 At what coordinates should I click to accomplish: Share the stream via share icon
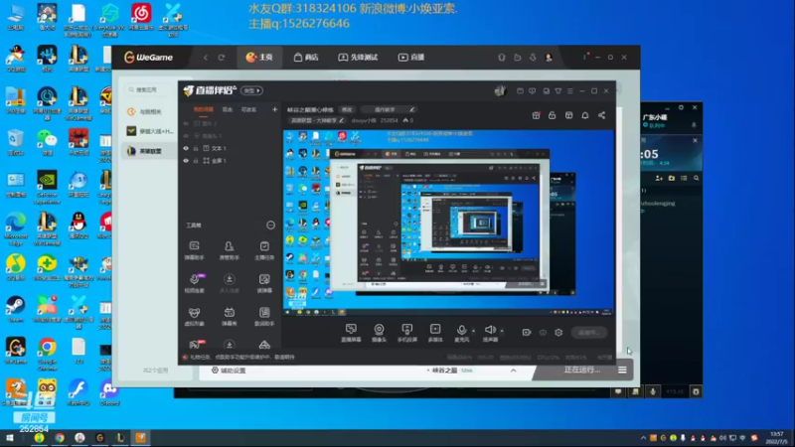click(x=601, y=115)
